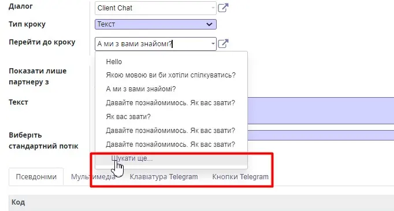394x211 pixels.
Task: Pick А ми з вами знайомі? option in list
Action: [141, 89]
